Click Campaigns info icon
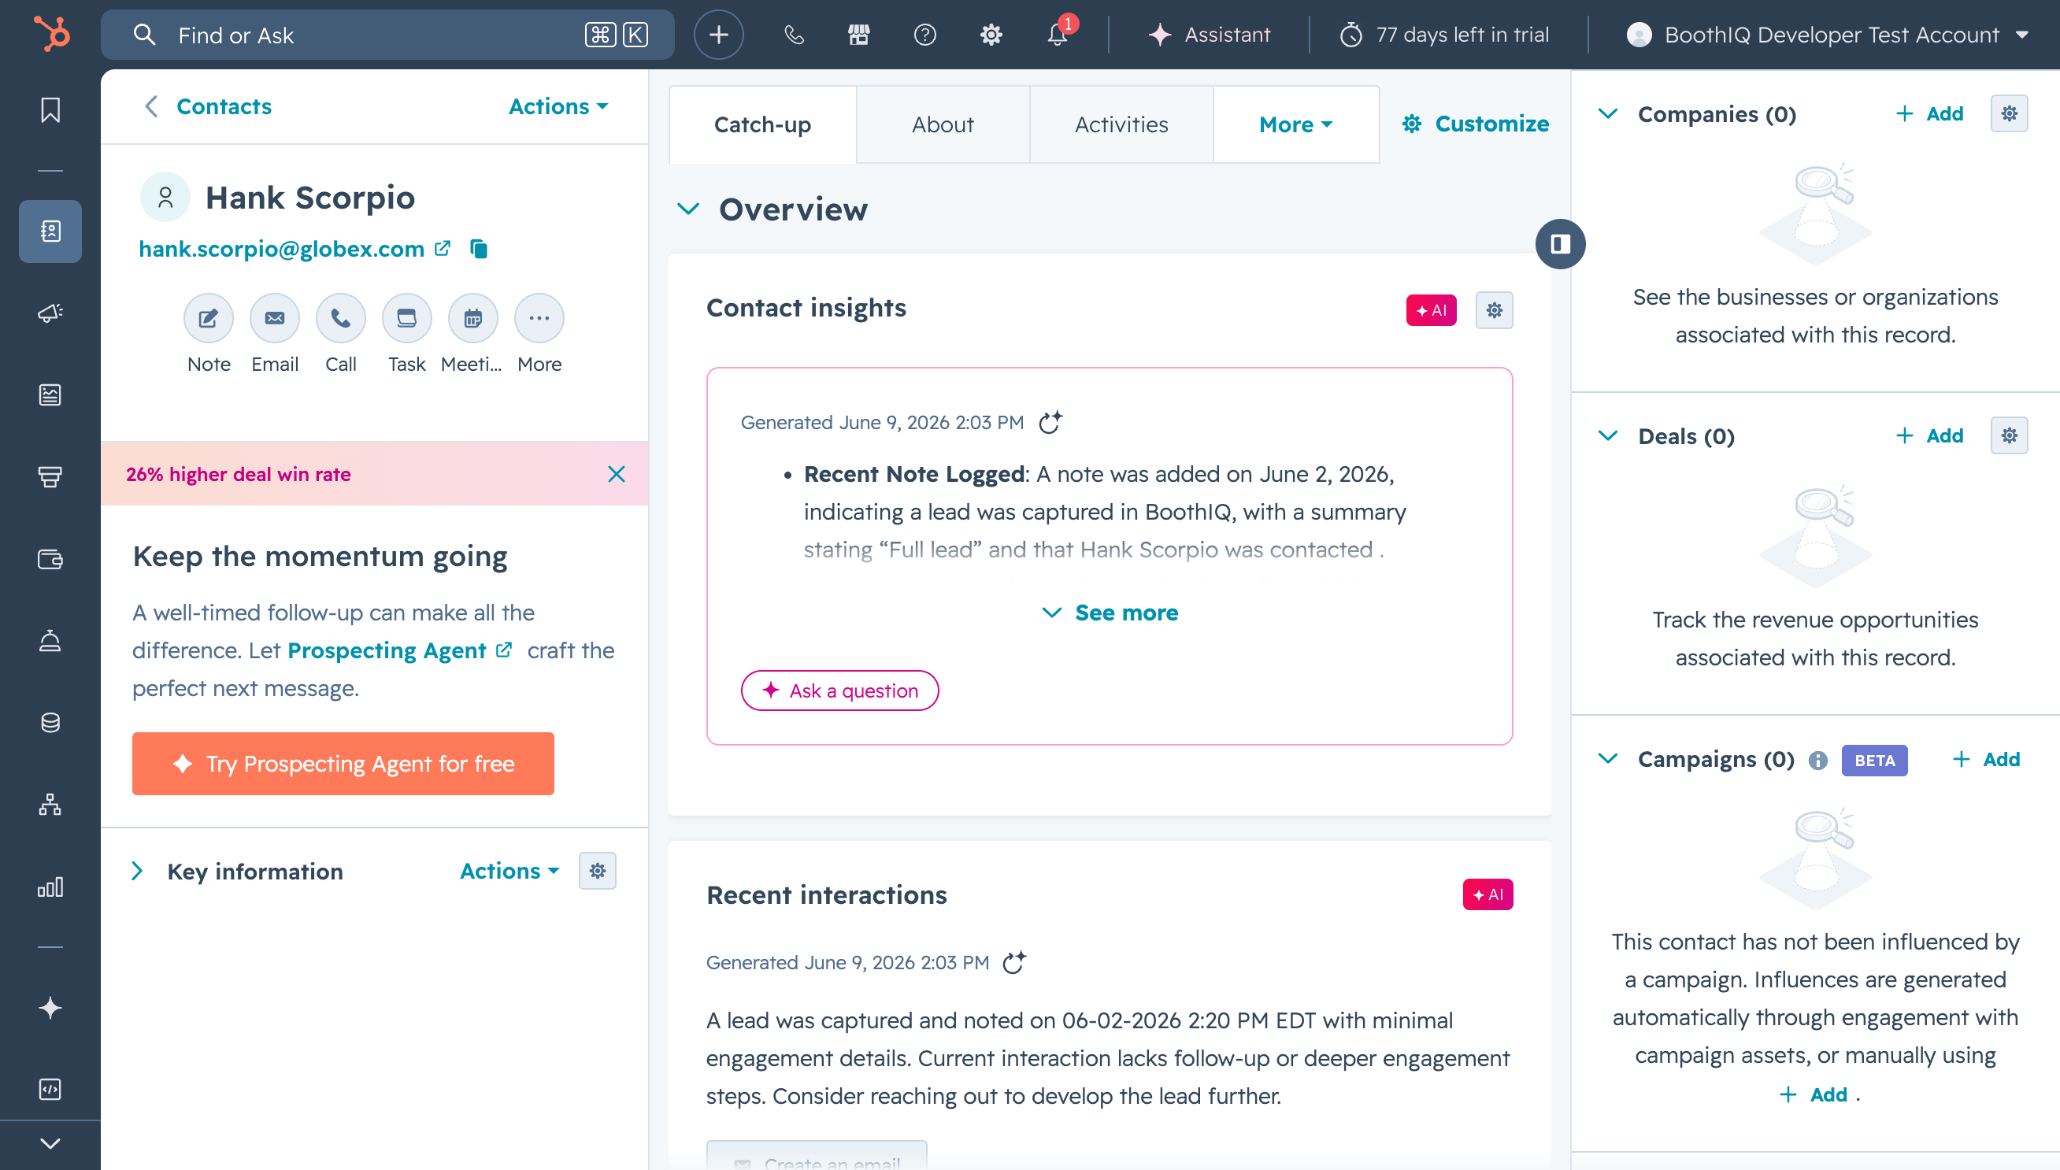This screenshot has width=2060, height=1170. pos(1817,760)
